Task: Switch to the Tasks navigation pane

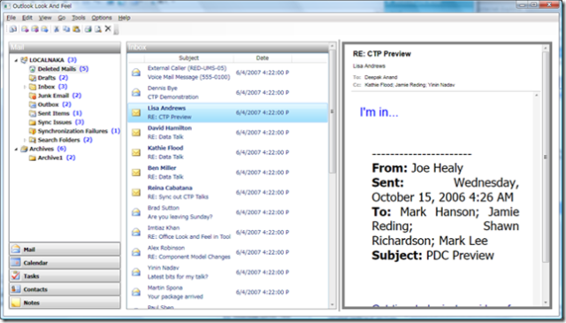Action: (65, 276)
